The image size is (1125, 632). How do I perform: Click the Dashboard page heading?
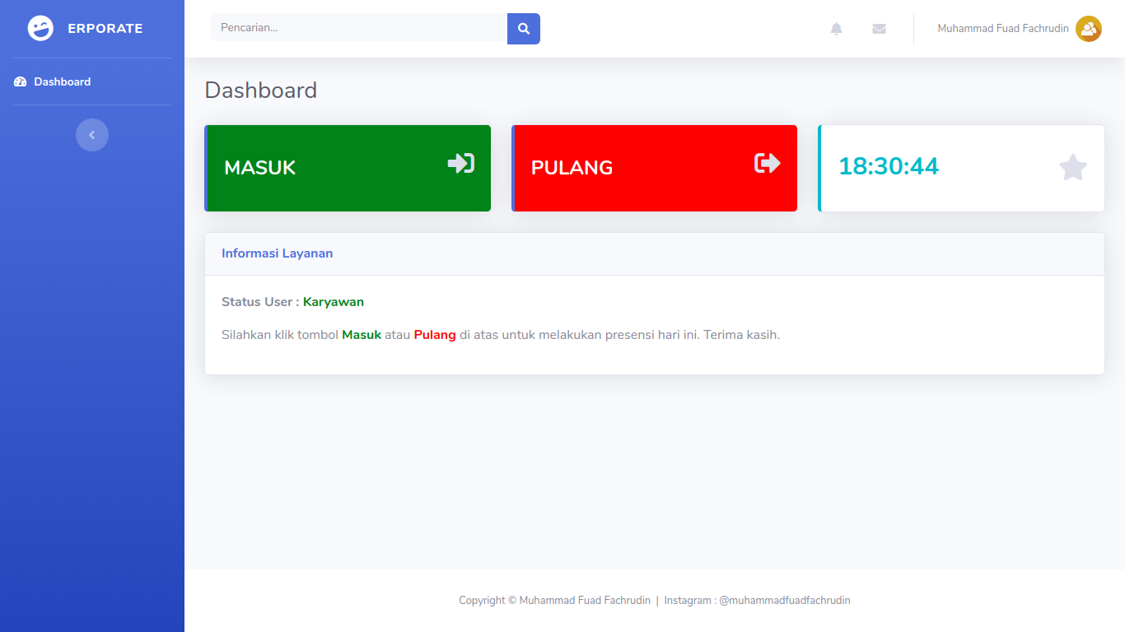coord(261,90)
